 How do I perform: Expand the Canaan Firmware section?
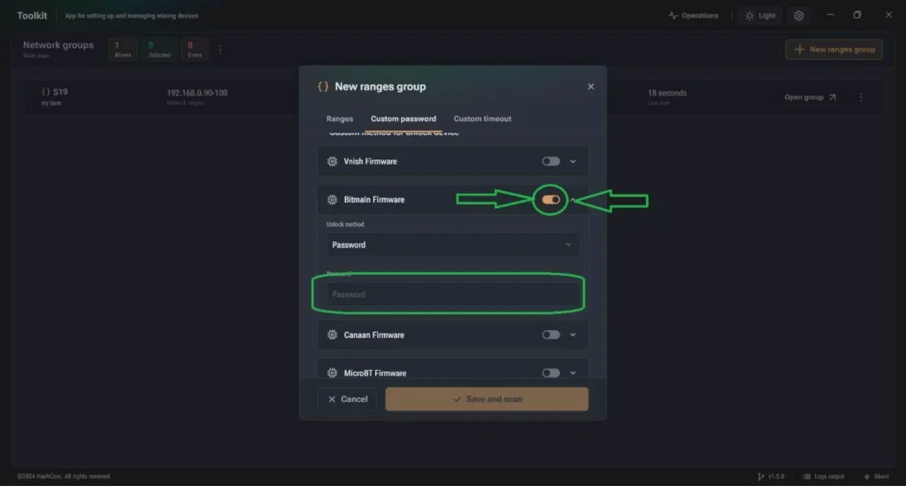572,335
